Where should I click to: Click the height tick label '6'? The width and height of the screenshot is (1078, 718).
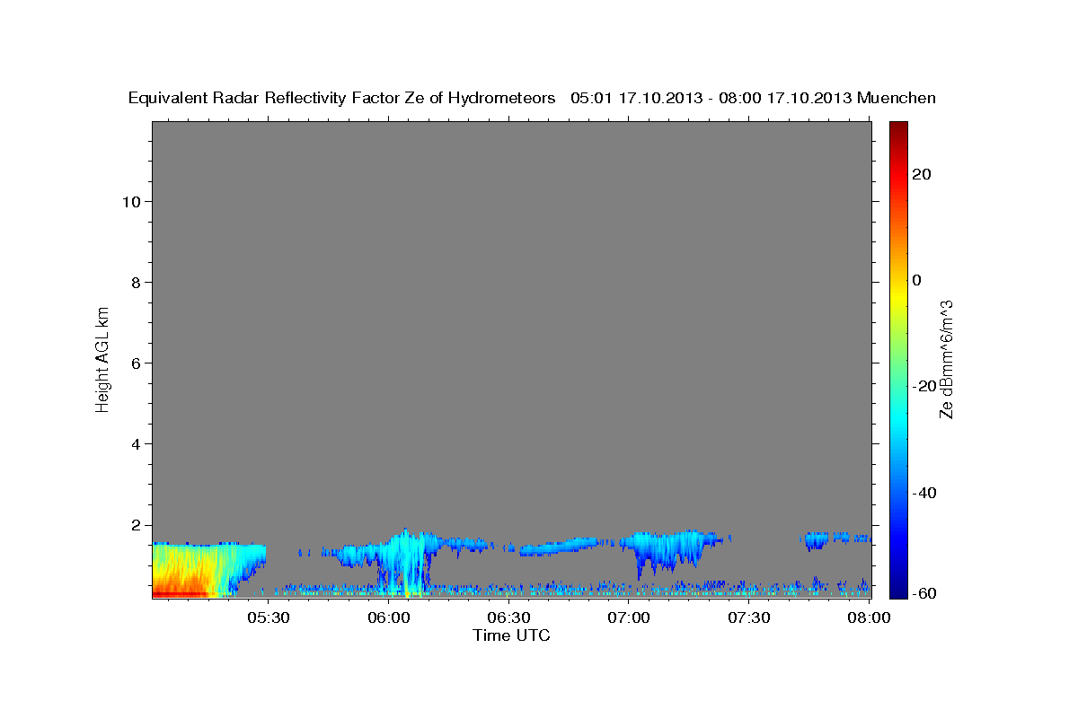[136, 363]
